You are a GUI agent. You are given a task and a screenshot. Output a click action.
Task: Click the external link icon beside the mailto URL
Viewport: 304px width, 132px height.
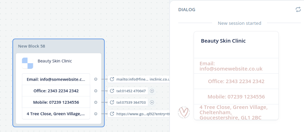(112, 79)
